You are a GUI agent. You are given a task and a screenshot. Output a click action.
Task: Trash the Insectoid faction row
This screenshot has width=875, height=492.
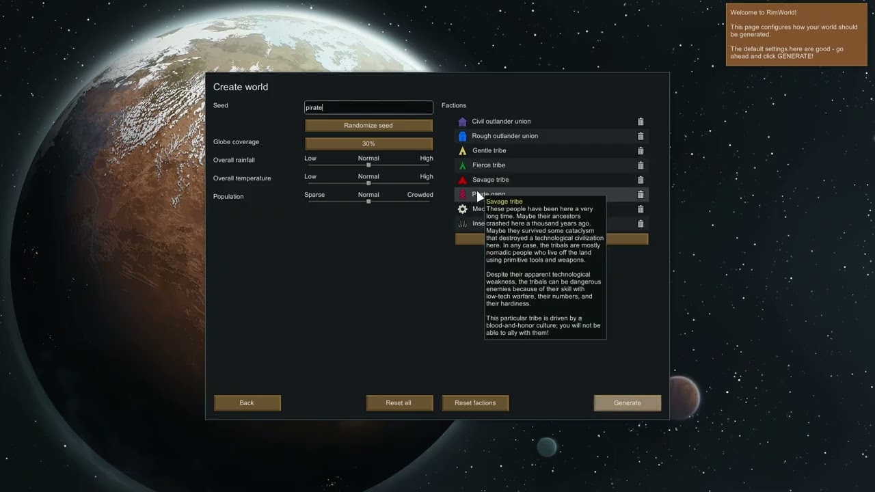641,223
